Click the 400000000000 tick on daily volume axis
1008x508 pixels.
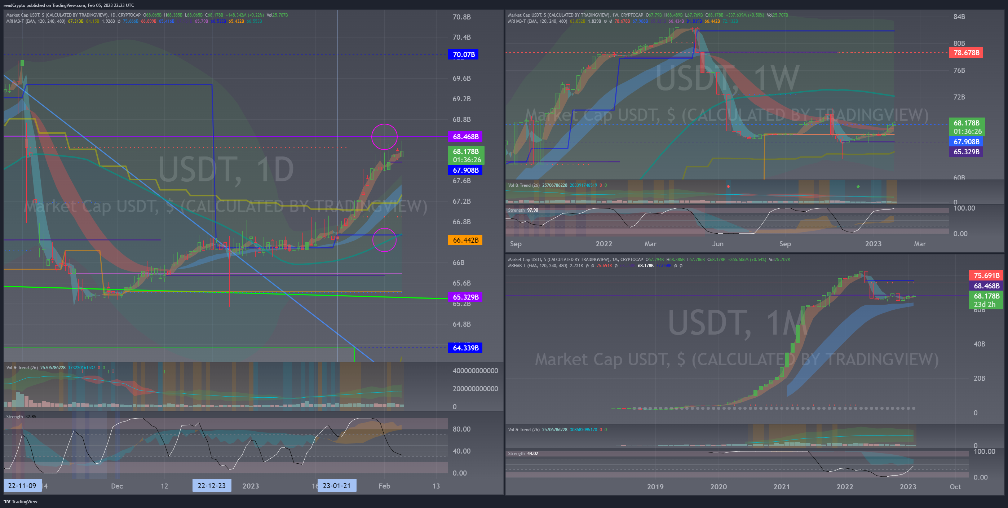(476, 371)
